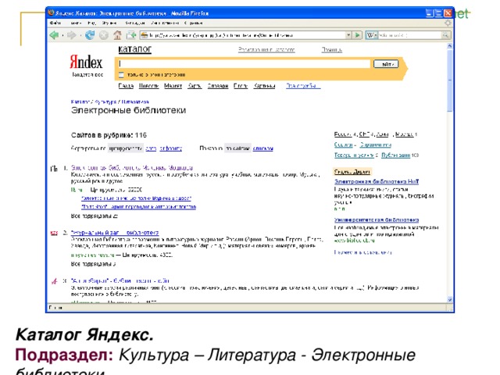The image size is (500, 375).
Task: Click the vertical scrollbar thumb
Action: click(450, 80)
